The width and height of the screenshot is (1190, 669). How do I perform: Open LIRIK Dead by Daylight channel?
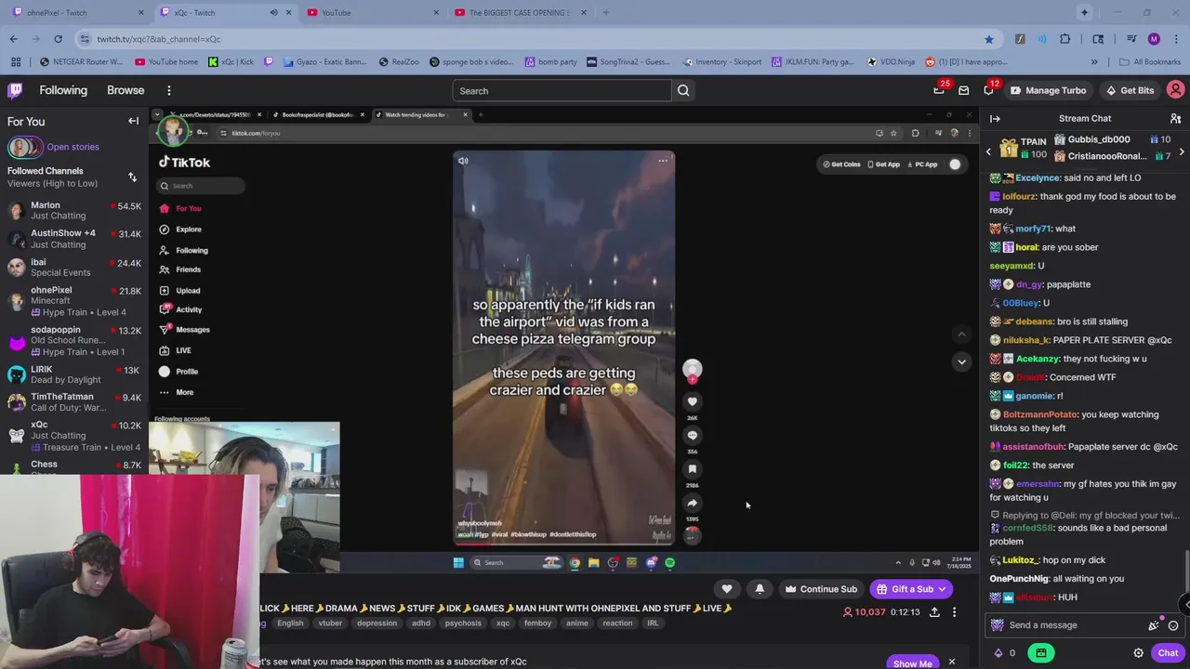click(x=74, y=374)
